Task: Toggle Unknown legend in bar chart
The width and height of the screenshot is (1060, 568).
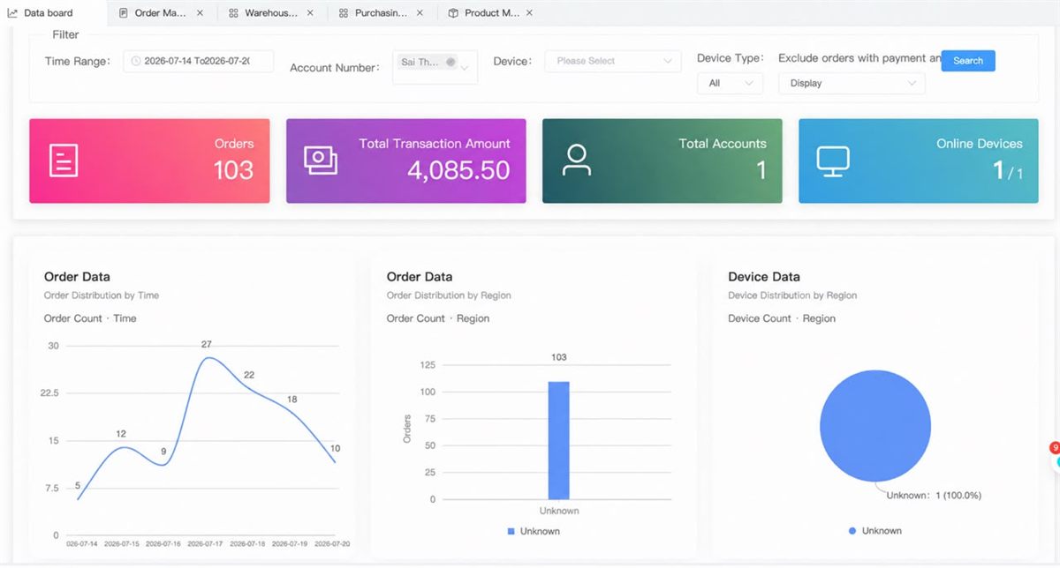Action: tap(534, 531)
